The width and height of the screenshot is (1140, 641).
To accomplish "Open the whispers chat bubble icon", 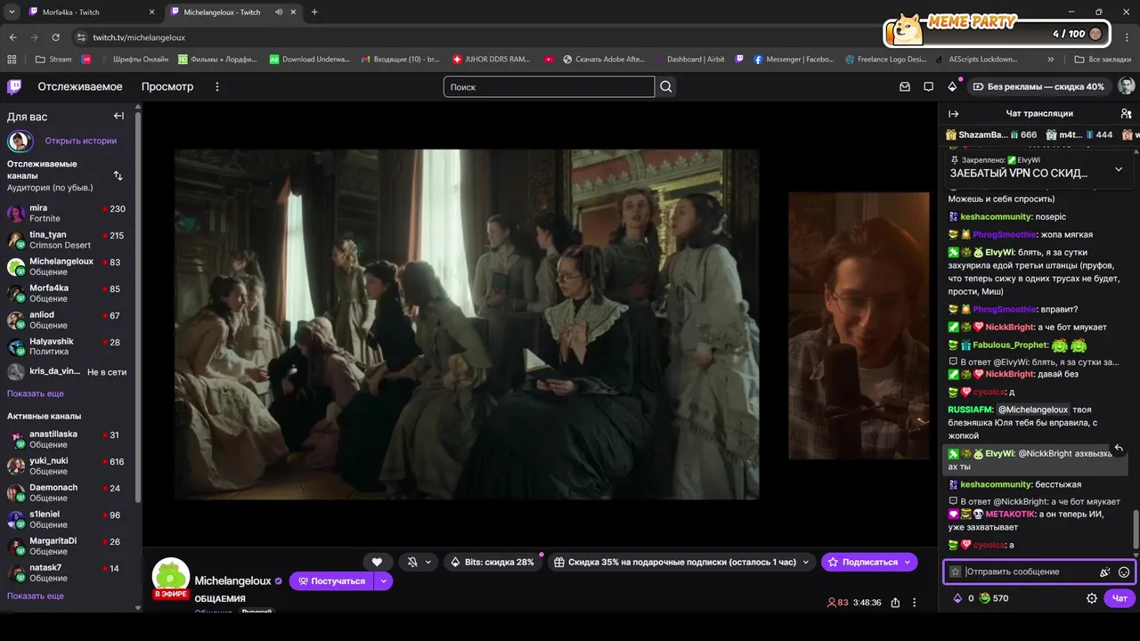I will 928,86.
